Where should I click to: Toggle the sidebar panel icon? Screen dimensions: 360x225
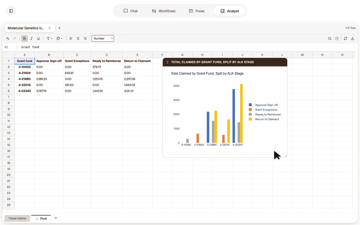point(11,11)
